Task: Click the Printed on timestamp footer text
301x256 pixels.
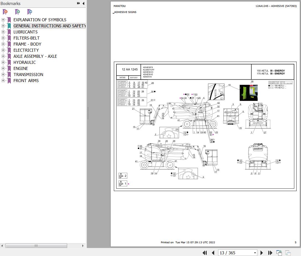Action: (x=188, y=242)
